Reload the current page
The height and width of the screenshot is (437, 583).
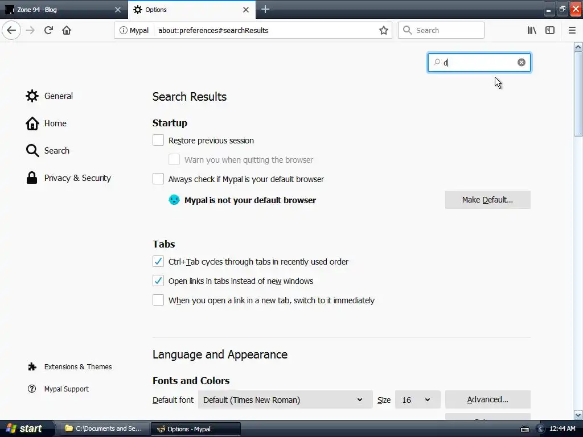48,30
